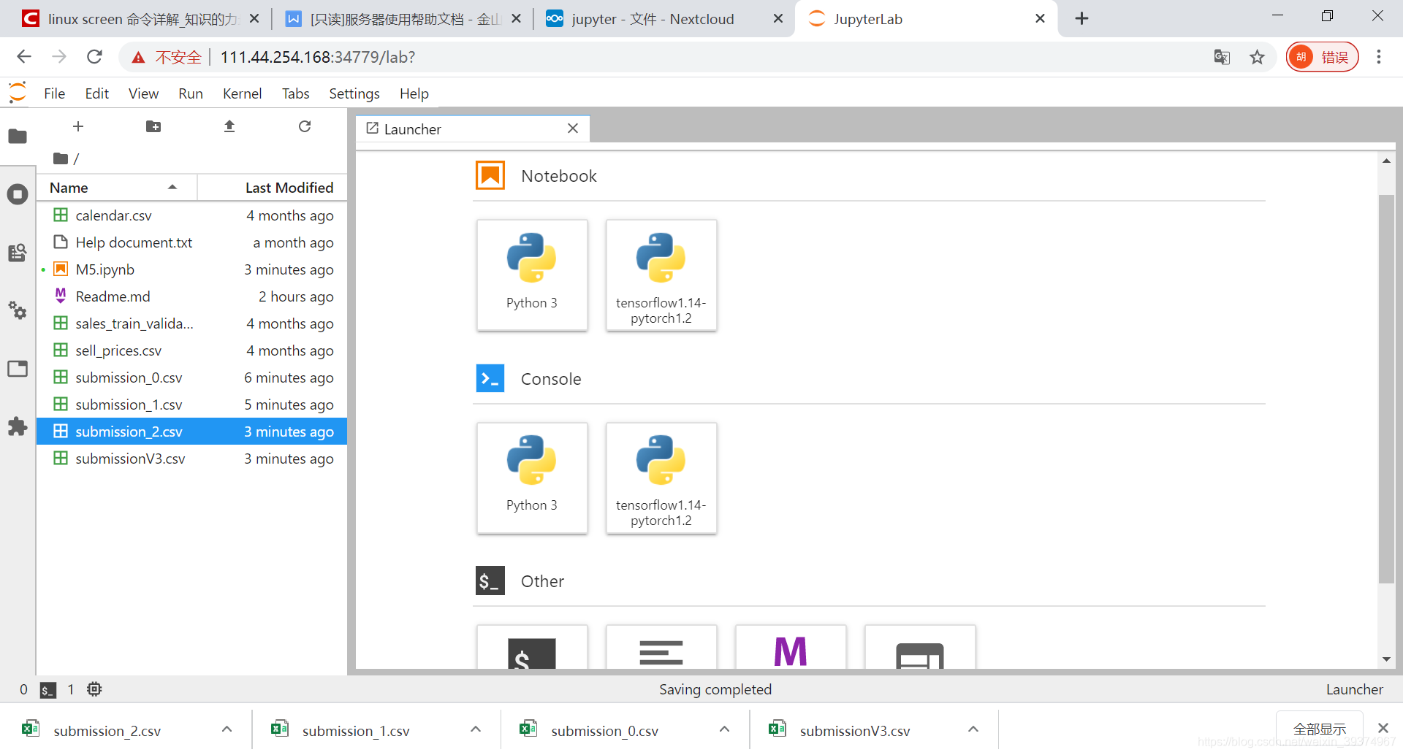Click the terminal count icon in status bar
The width and height of the screenshot is (1403, 755).
[48, 690]
